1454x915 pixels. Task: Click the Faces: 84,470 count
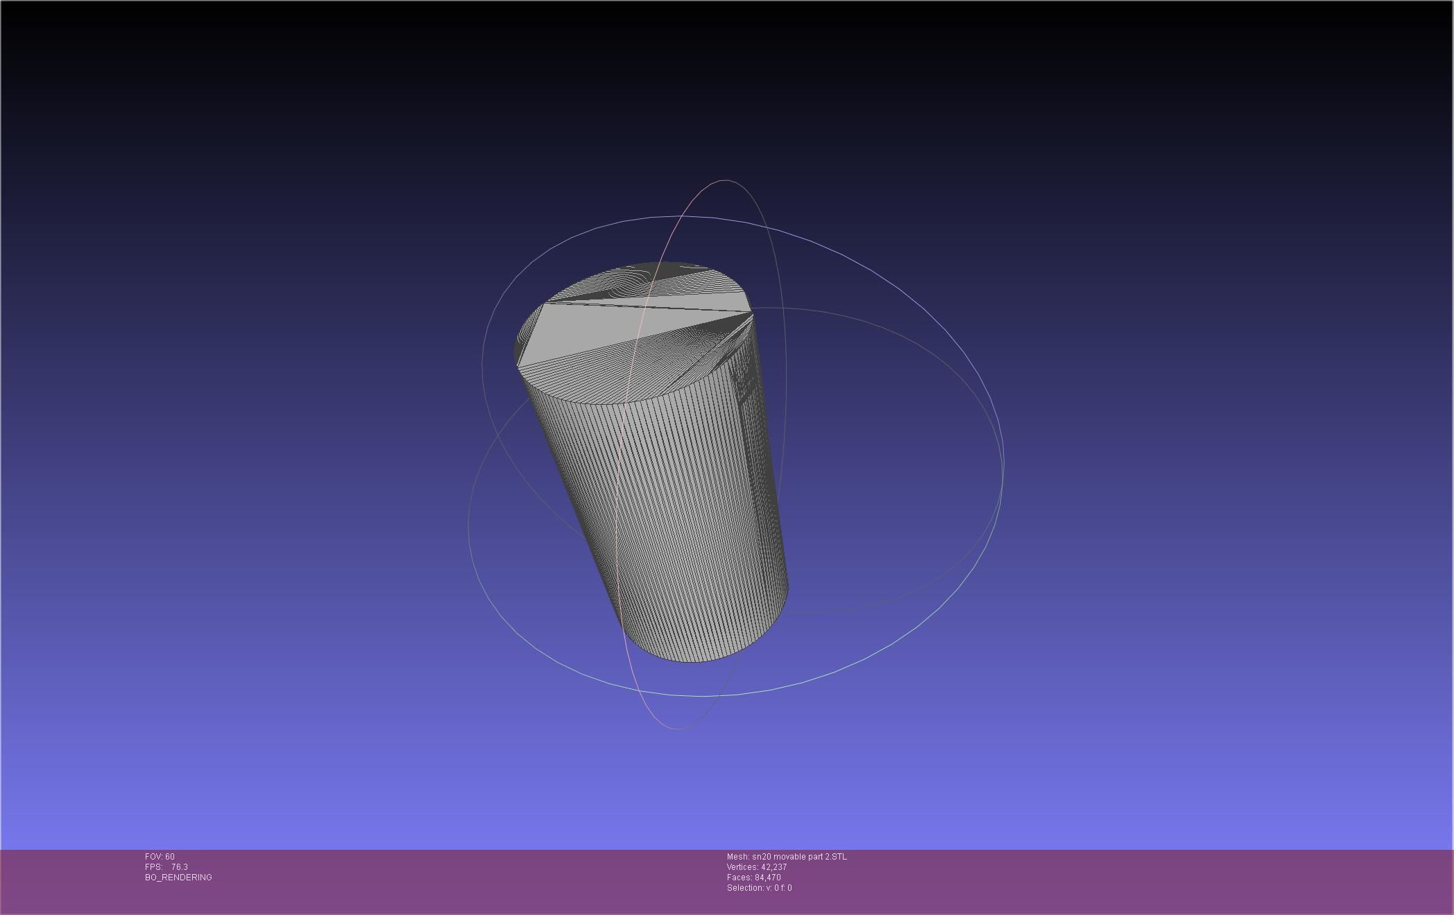point(753,878)
